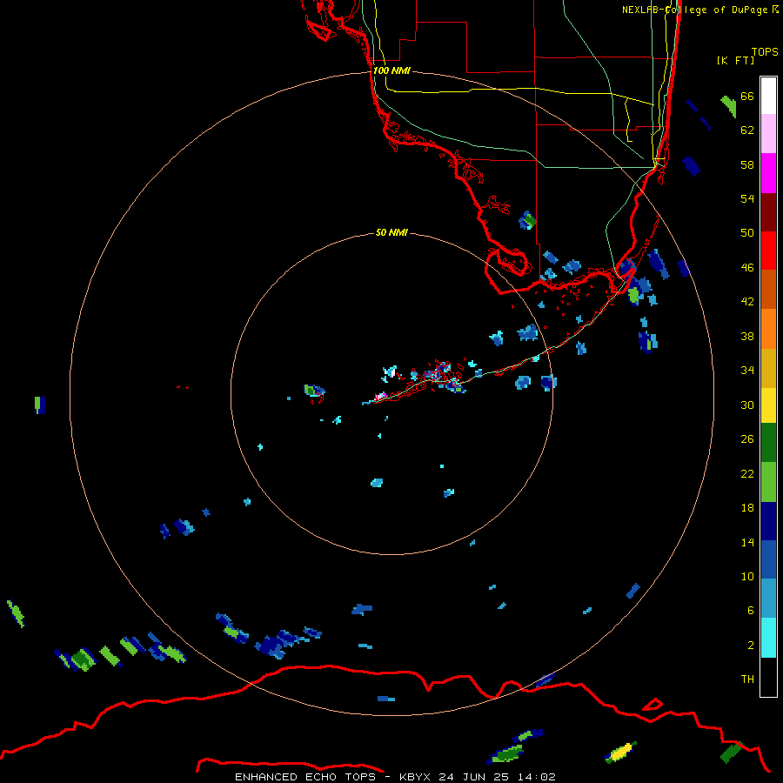Viewport: 783px width, 783px height.
Task: Click the black TH swatch in legend
Action: point(768,677)
